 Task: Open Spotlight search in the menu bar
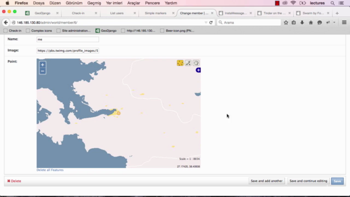tap(332, 3)
